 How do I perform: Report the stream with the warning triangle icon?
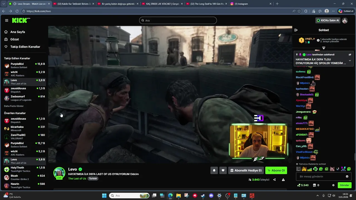click(283, 180)
